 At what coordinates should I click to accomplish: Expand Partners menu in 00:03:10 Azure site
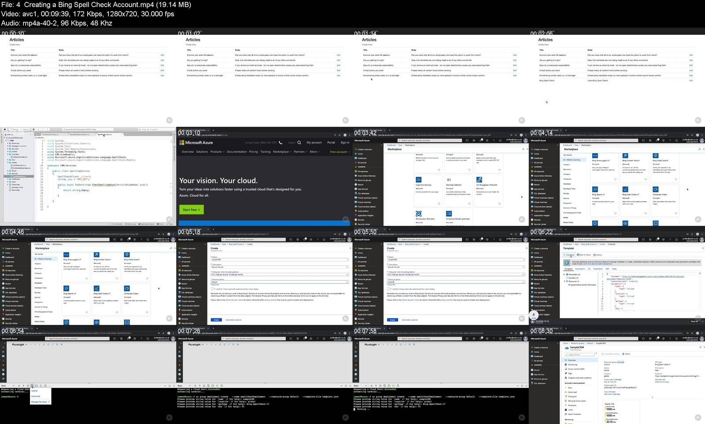tap(301, 151)
